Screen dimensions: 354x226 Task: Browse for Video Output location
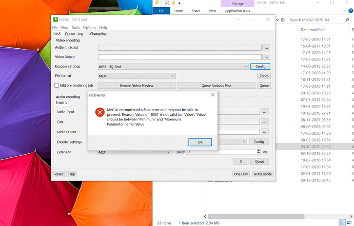266,57
